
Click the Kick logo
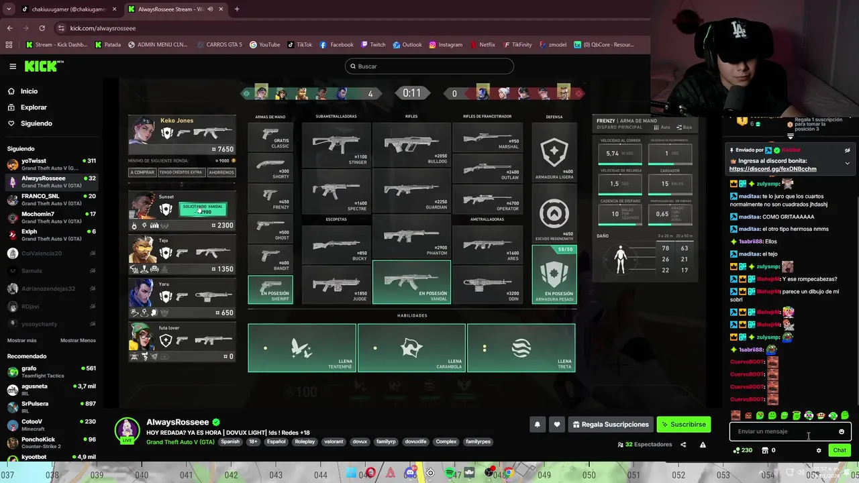pos(44,66)
